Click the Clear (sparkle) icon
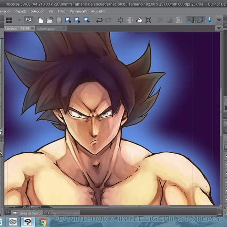The height and width of the screenshot is (227, 227). pyautogui.click(x=121, y=20)
